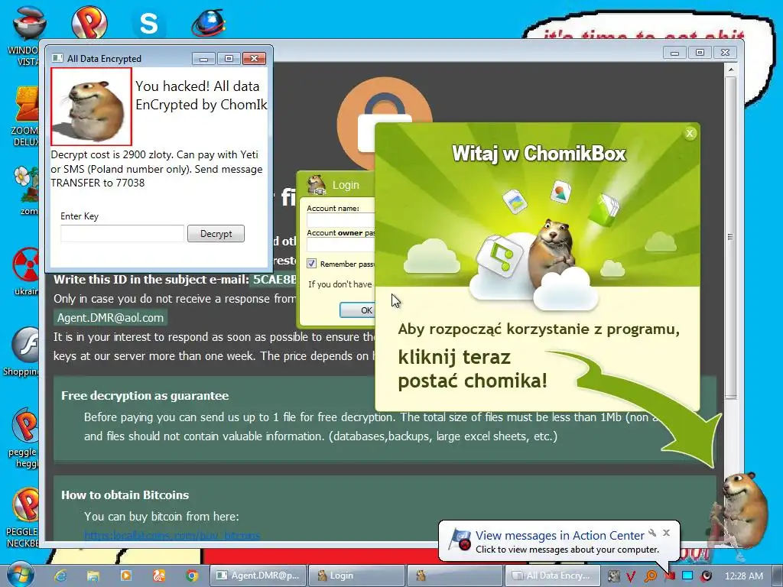Click Free decryption as guarantee heading
This screenshot has height=587, width=783.
coord(145,396)
